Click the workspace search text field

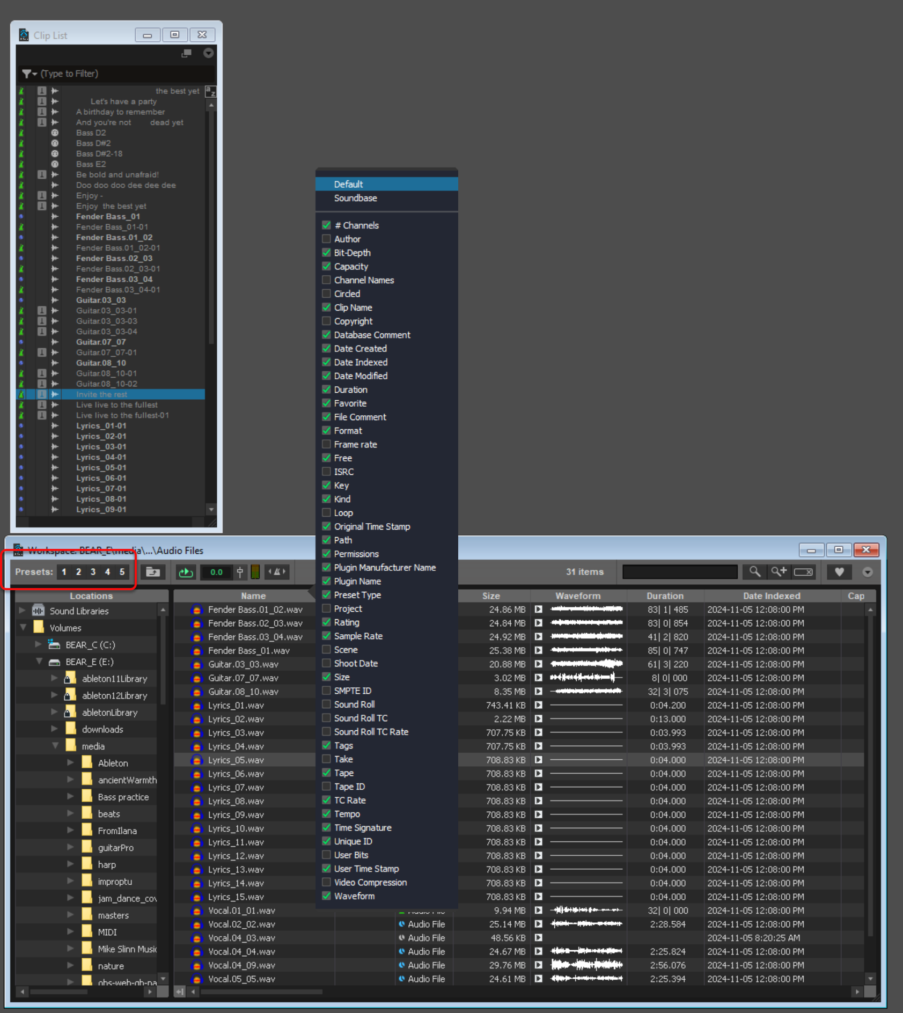[x=679, y=572]
